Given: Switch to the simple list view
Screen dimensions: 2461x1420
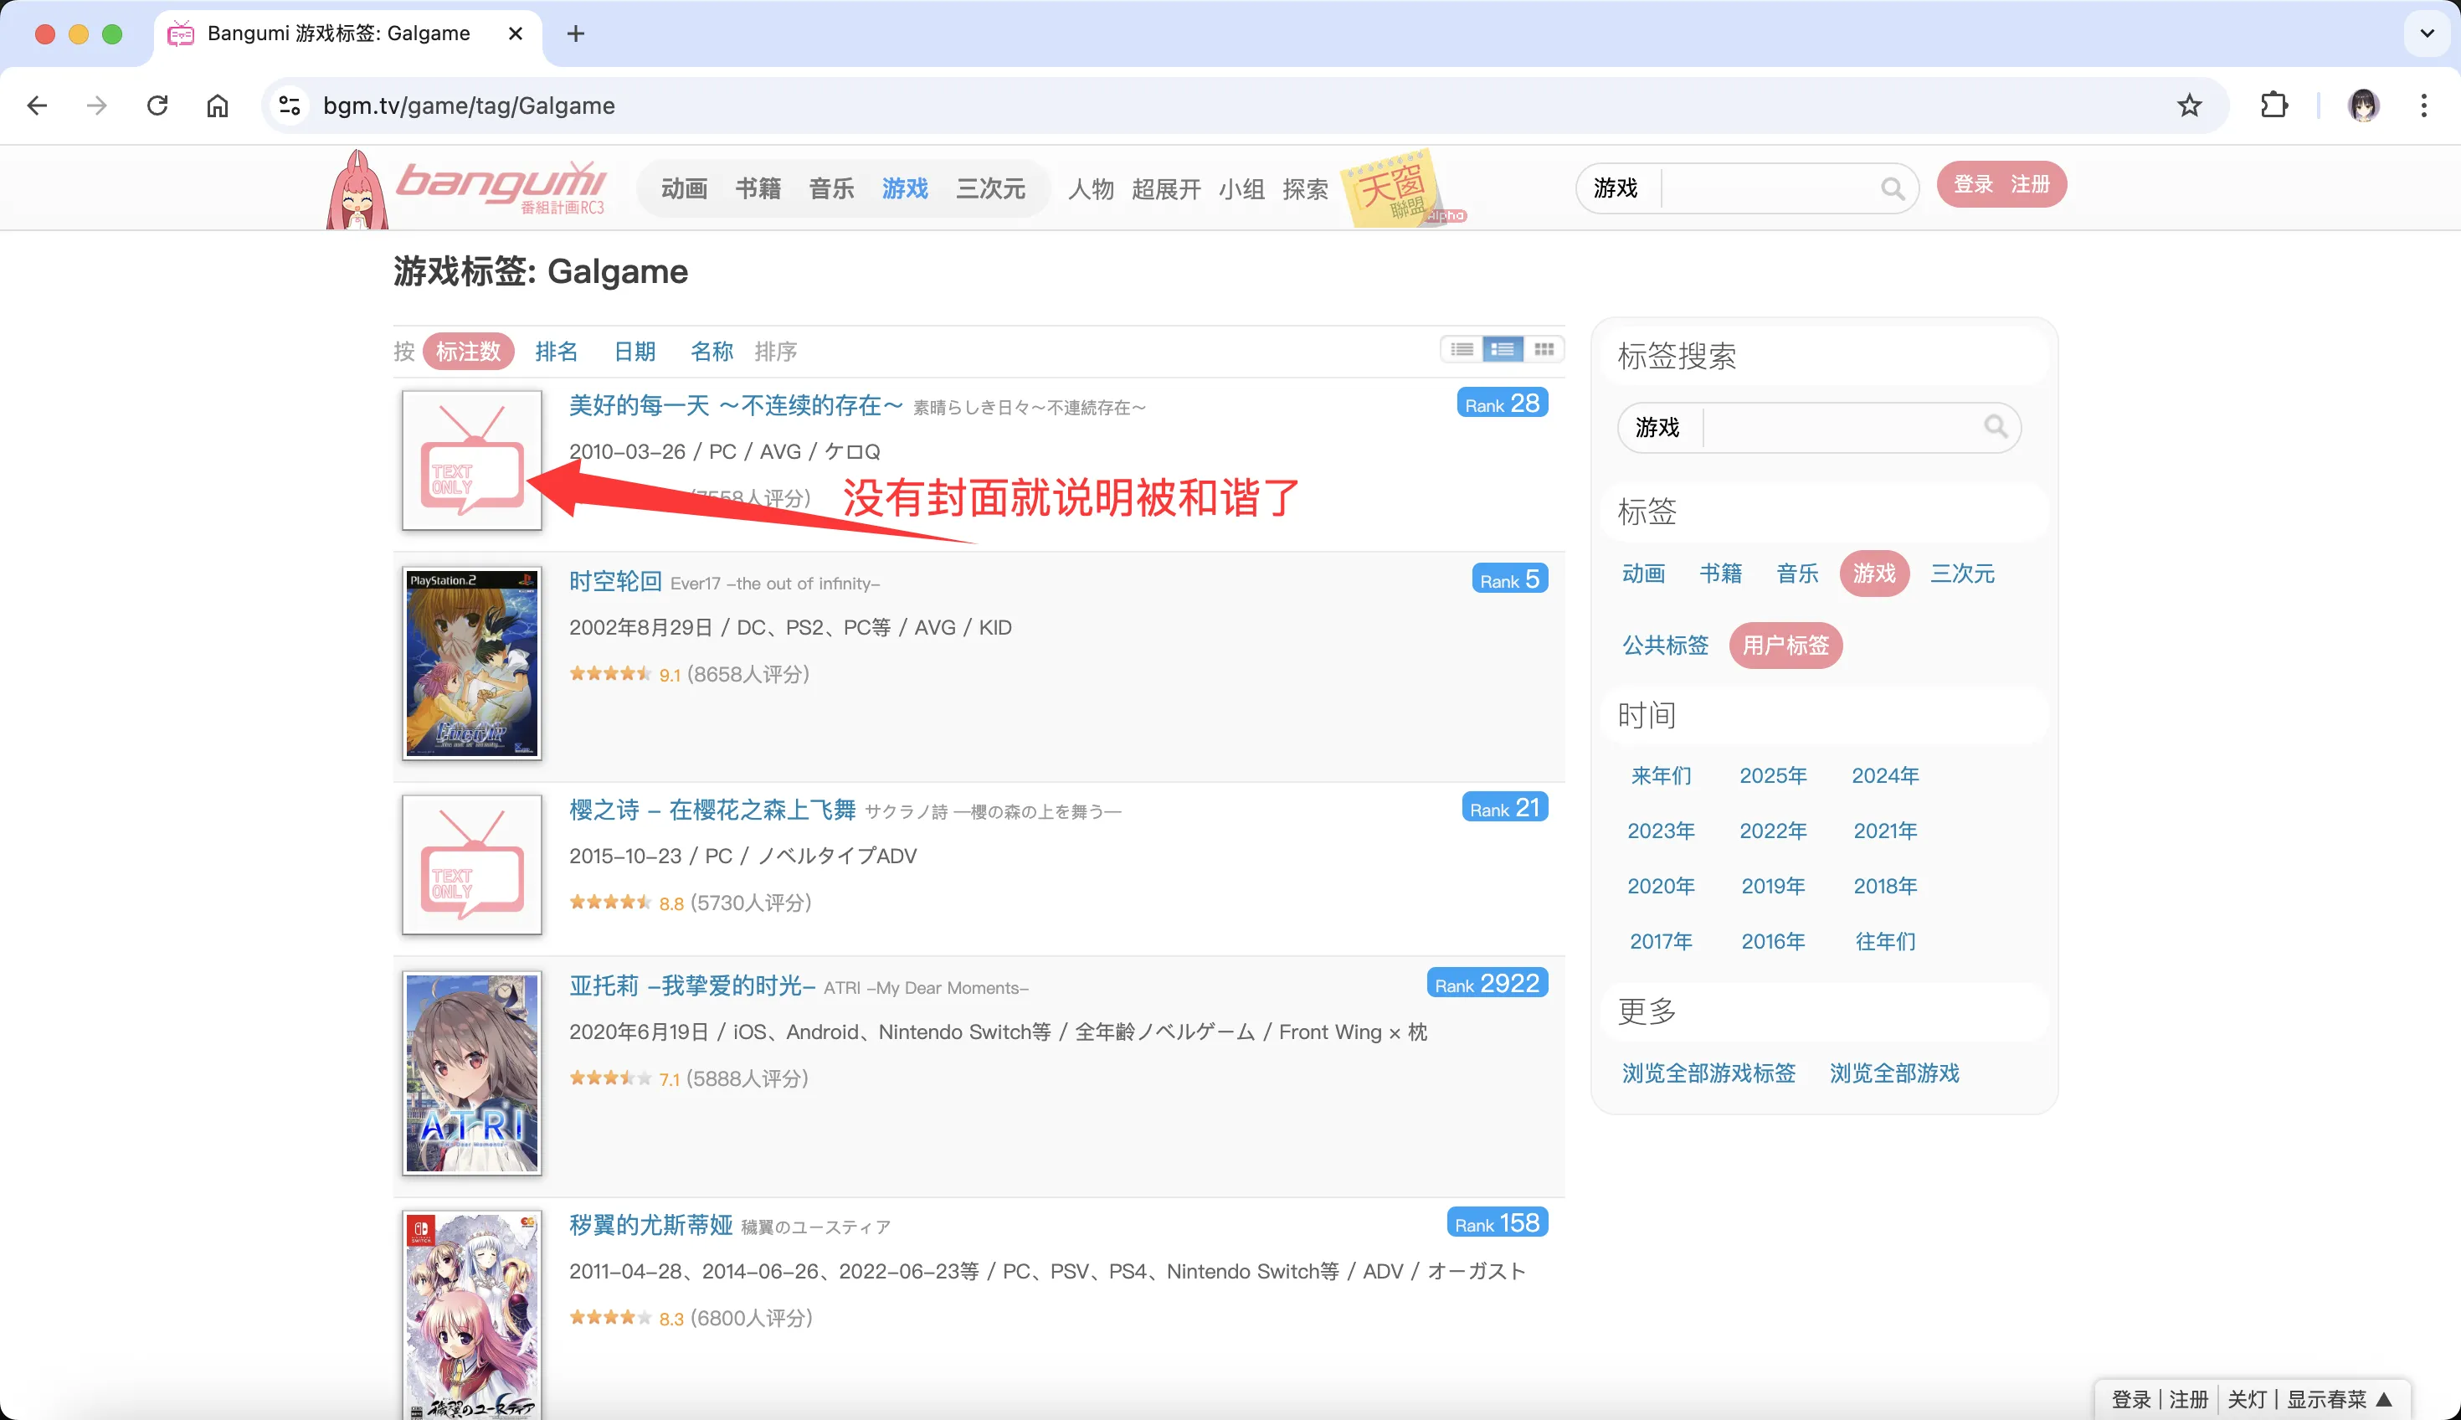Looking at the screenshot, I should pyautogui.click(x=1462, y=349).
